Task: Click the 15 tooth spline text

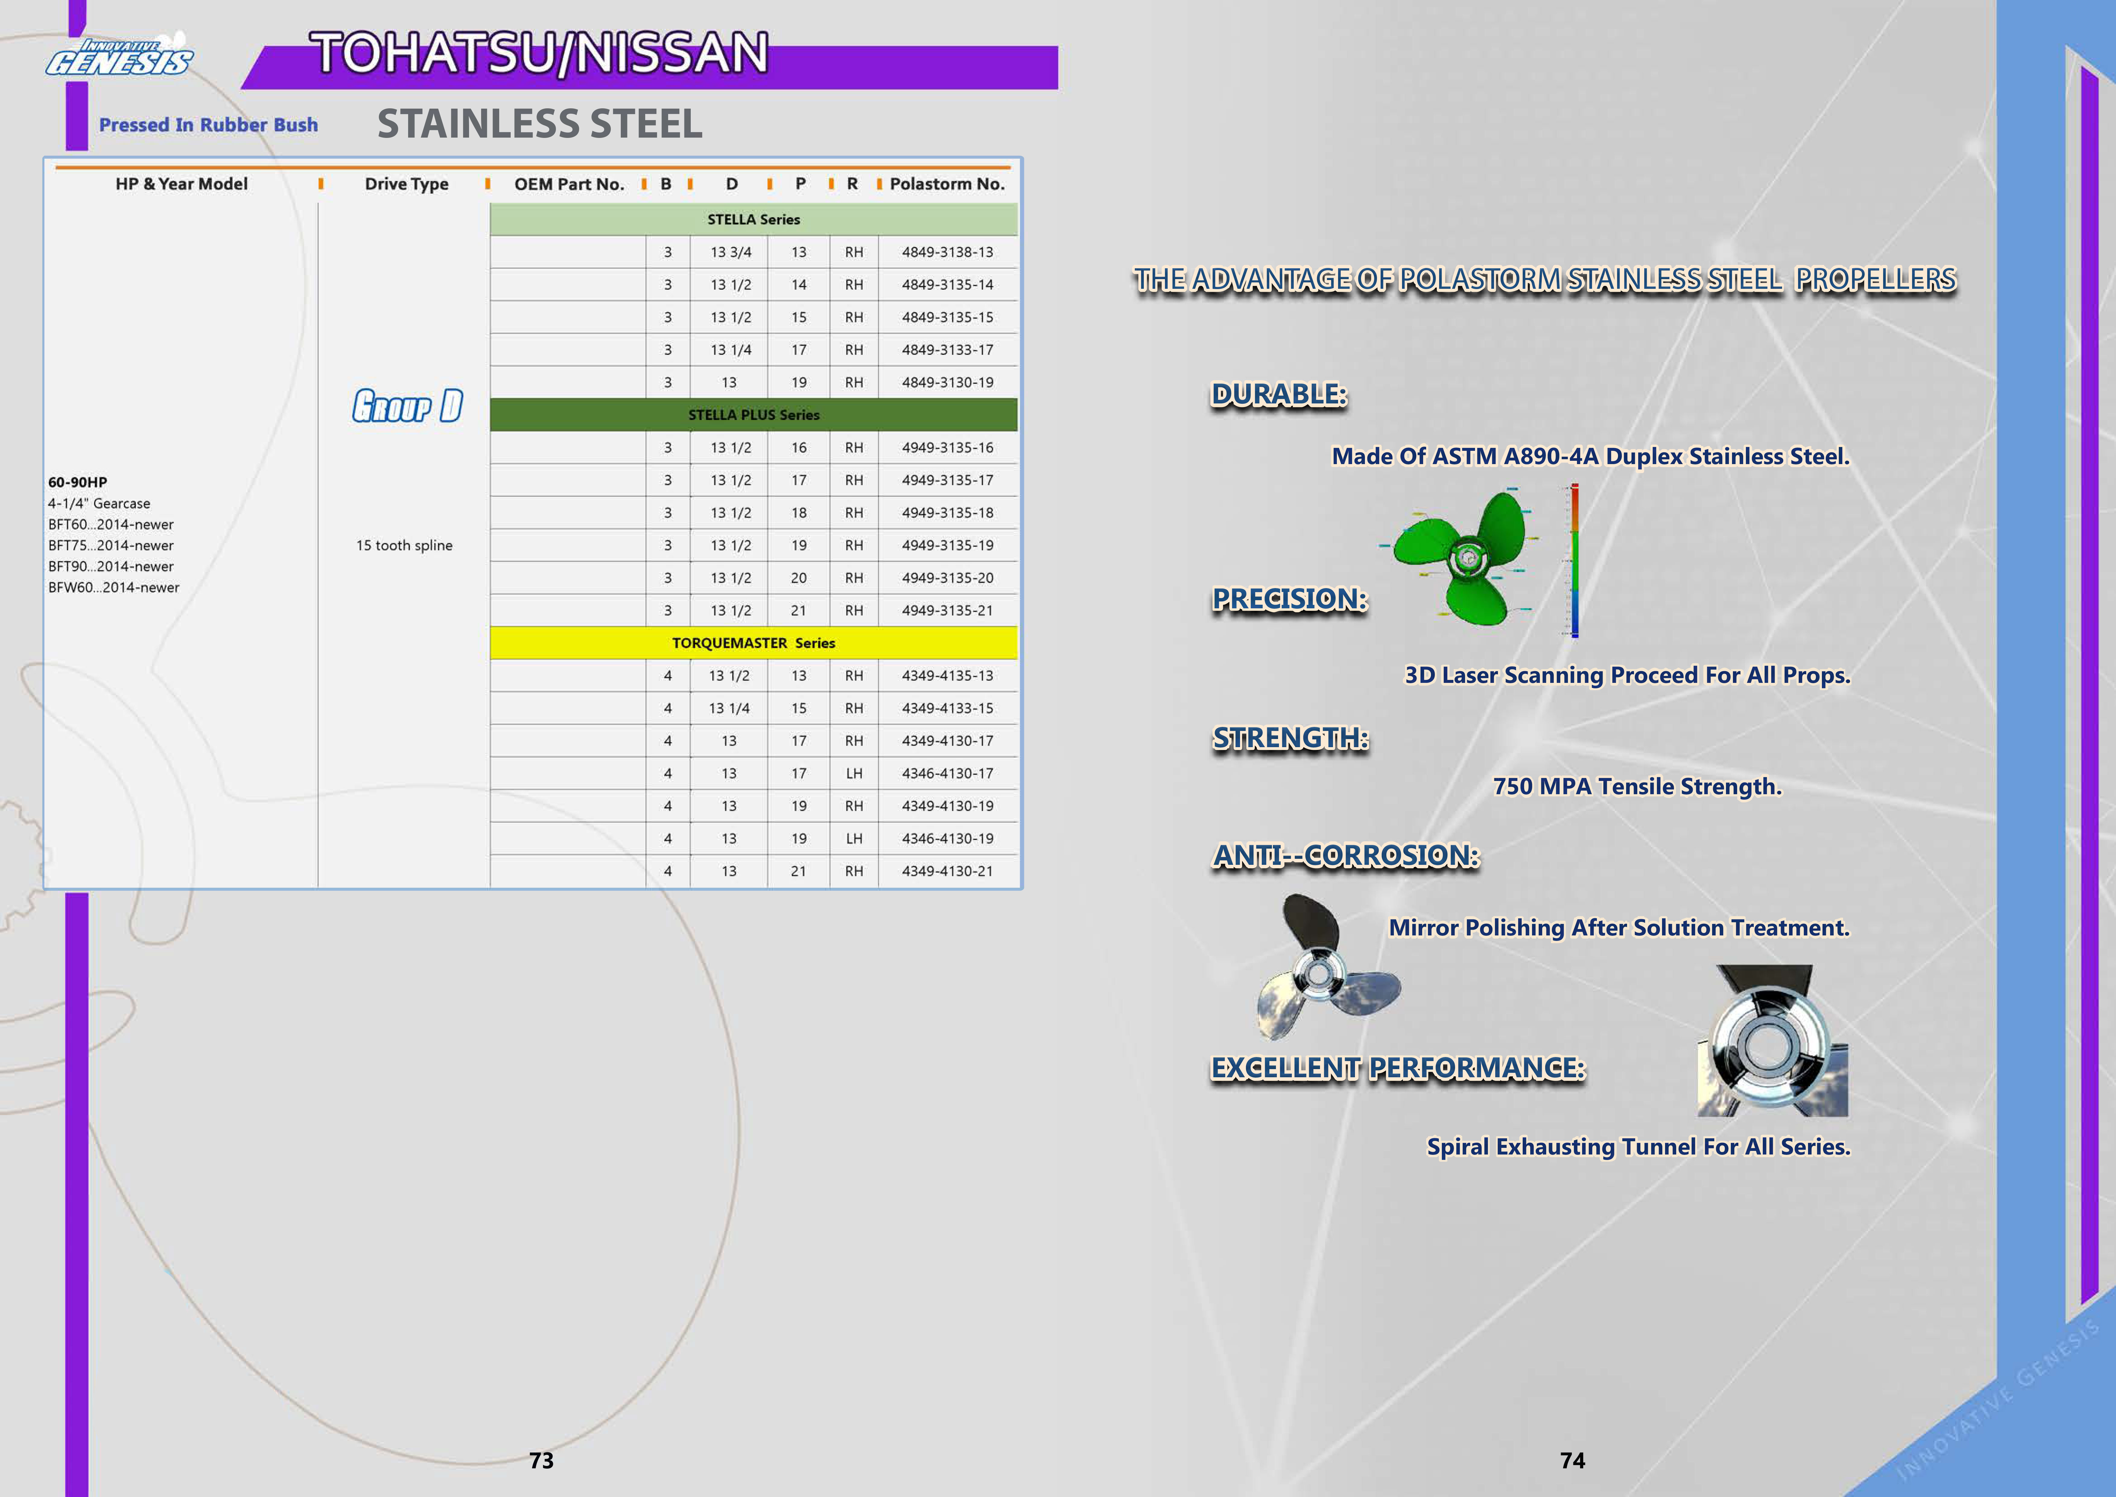Action: point(404,546)
